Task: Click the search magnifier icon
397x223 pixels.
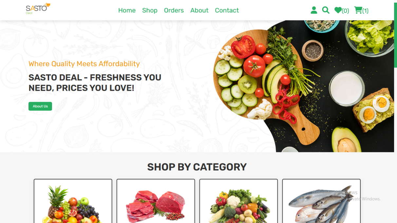Action: [326, 10]
